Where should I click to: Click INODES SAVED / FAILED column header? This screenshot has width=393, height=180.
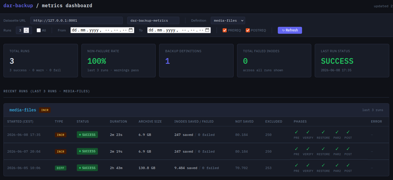(x=194, y=121)
